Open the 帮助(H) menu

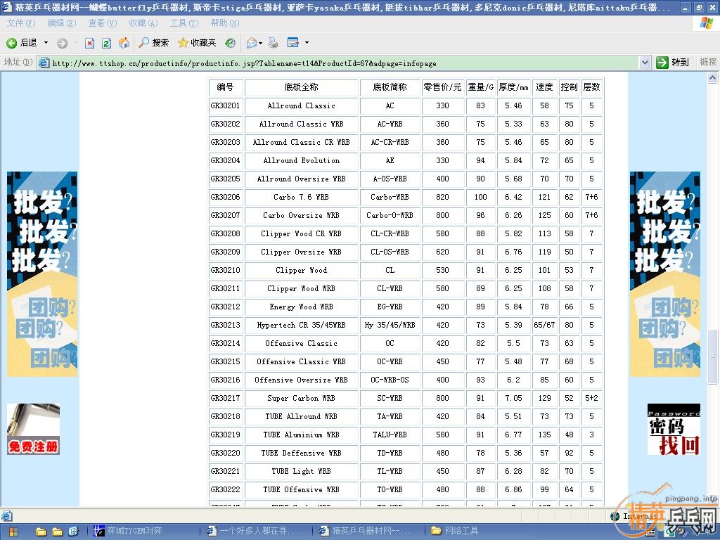pos(225,23)
